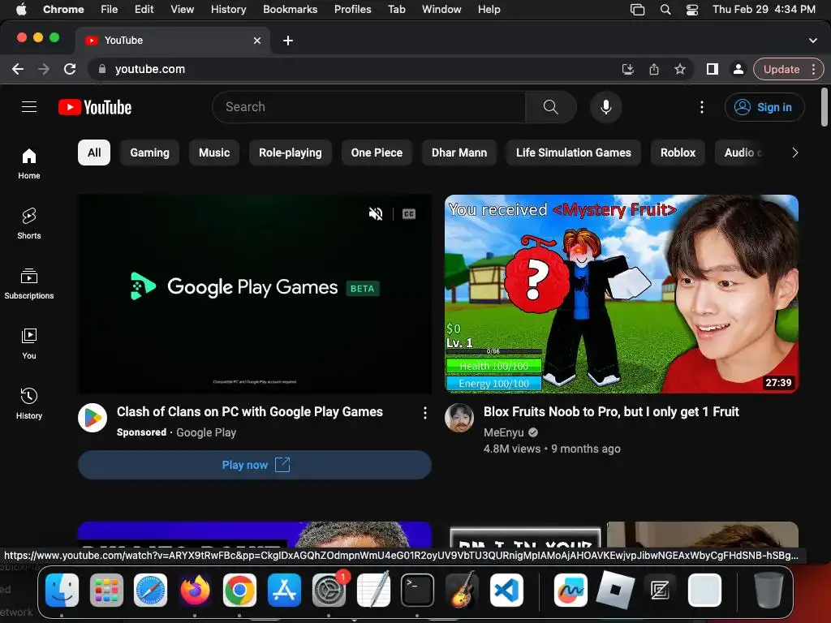Open the tab search dropdown arrow

click(x=813, y=41)
